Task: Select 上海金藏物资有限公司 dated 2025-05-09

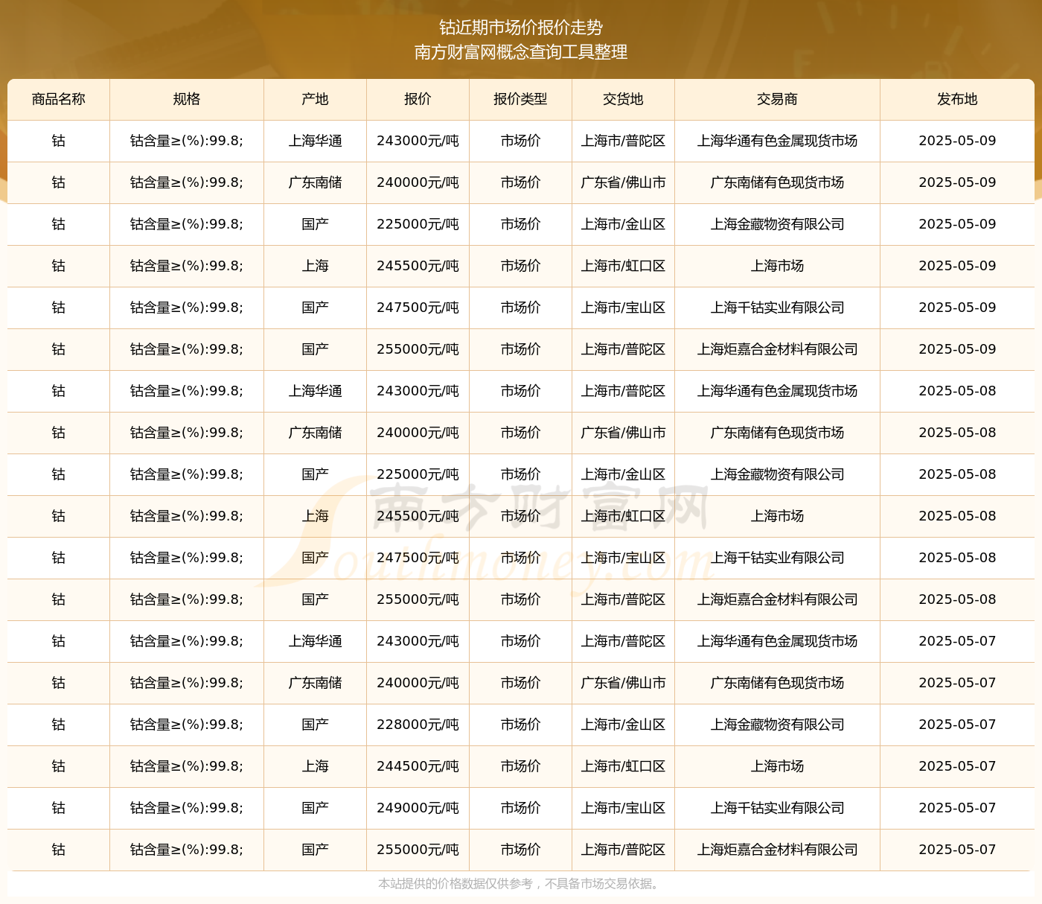Action: [777, 224]
